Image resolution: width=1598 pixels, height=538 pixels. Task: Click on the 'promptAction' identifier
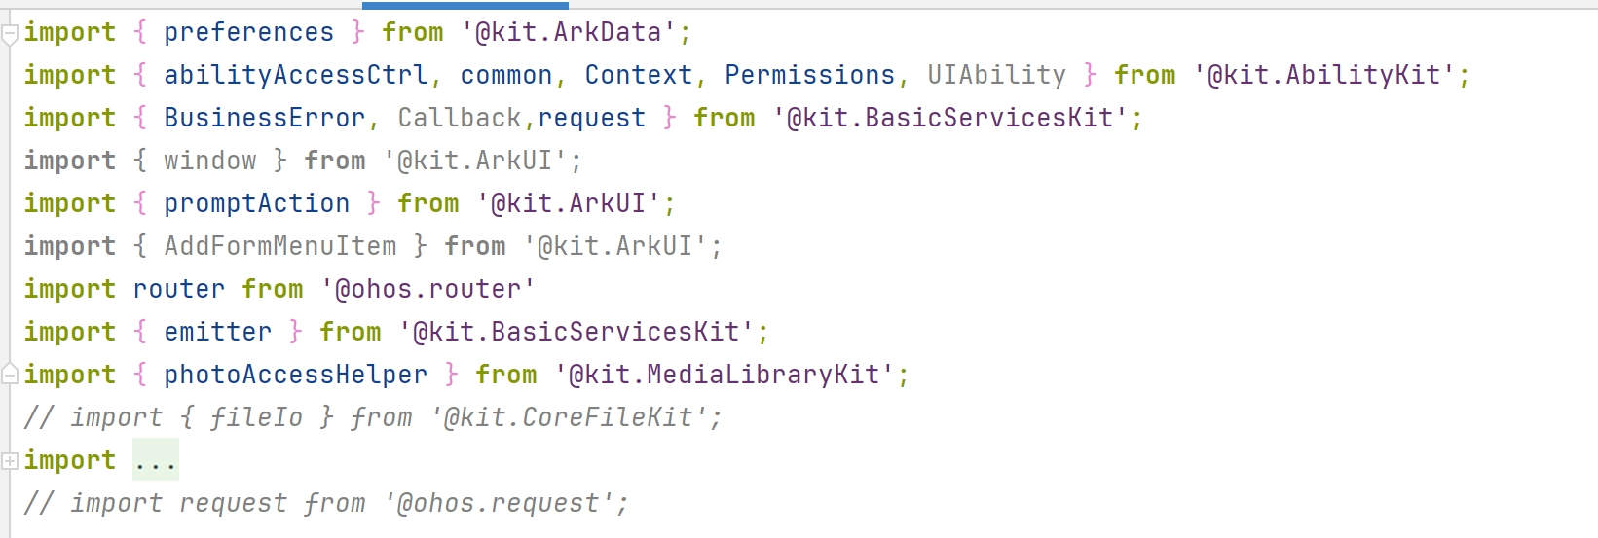[257, 204]
